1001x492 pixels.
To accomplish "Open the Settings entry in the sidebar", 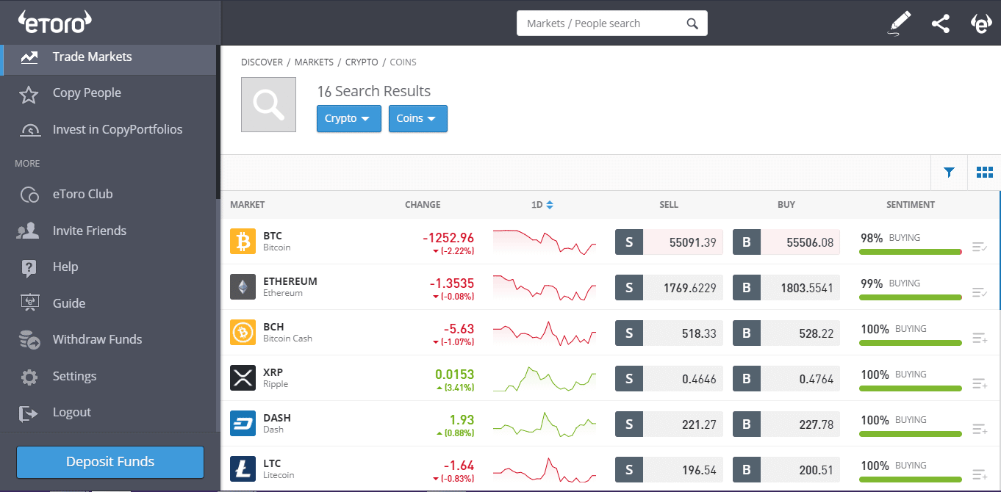I will [x=73, y=376].
